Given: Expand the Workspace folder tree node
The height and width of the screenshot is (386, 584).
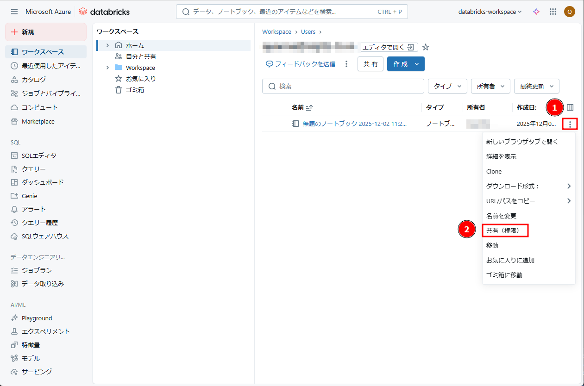Looking at the screenshot, I should point(107,68).
